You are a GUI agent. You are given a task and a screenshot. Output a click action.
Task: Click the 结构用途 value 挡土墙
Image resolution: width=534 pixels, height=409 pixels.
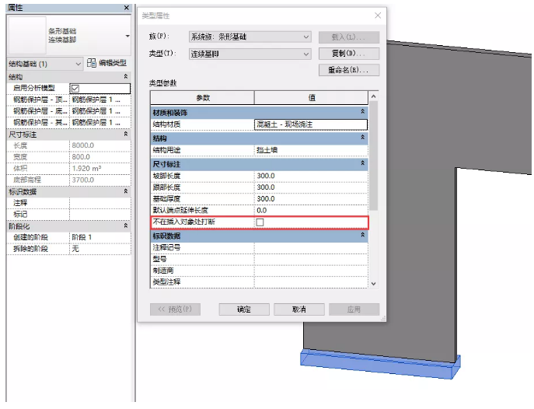[311, 150]
